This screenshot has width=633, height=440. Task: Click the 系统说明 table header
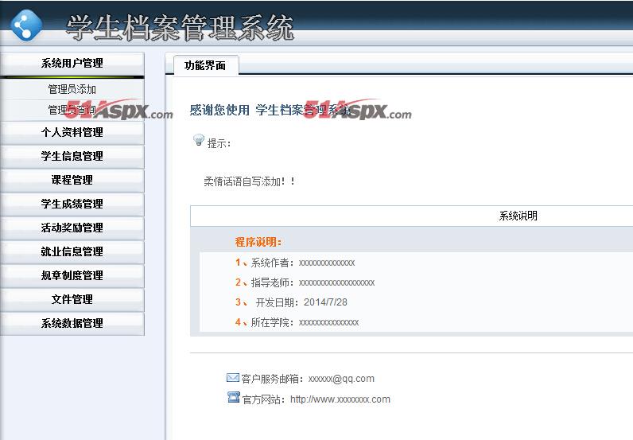[518, 216]
